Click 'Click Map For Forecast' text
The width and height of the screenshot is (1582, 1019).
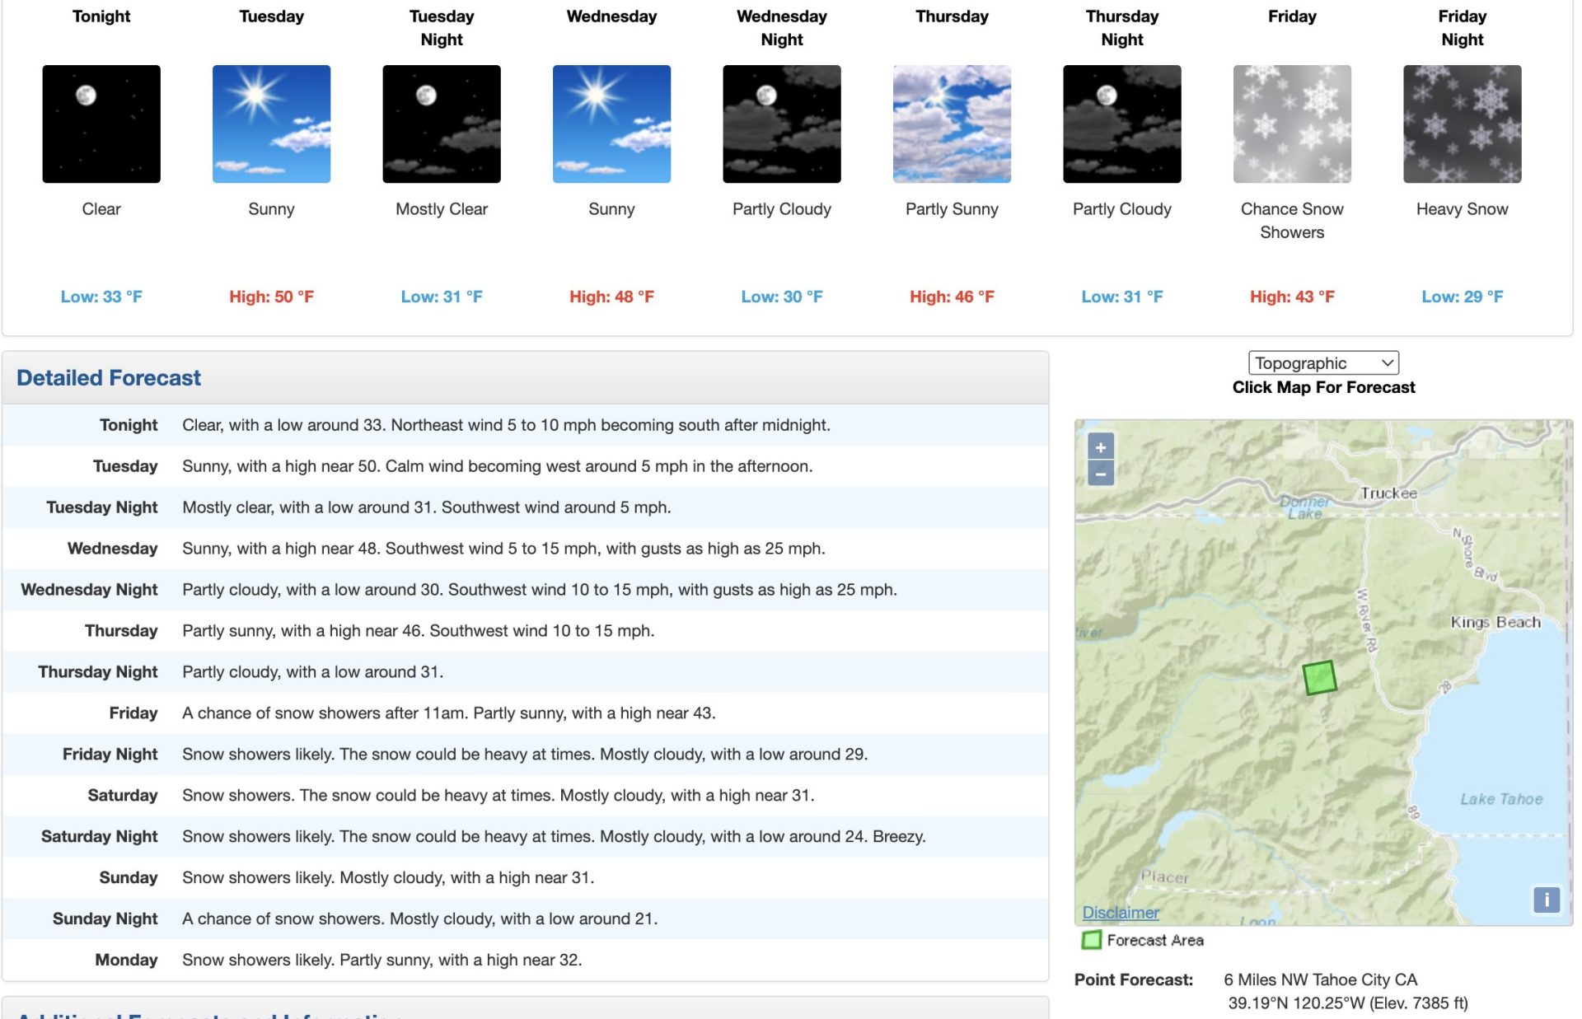pyautogui.click(x=1323, y=387)
